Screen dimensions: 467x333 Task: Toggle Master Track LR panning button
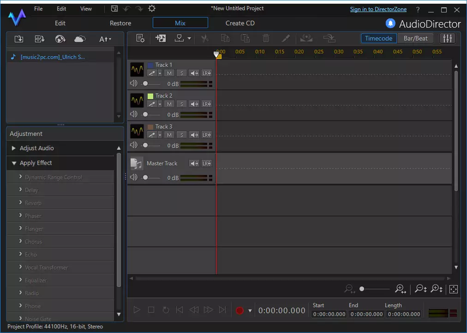(207, 164)
